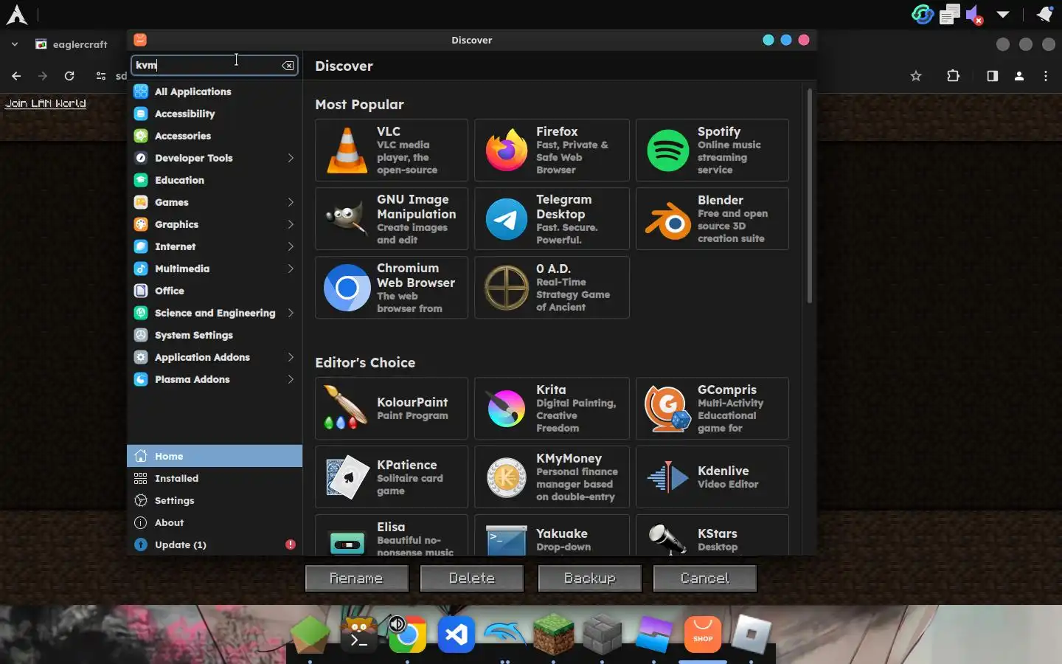Switch to the eaglercraft browser tab

[72, 44]
